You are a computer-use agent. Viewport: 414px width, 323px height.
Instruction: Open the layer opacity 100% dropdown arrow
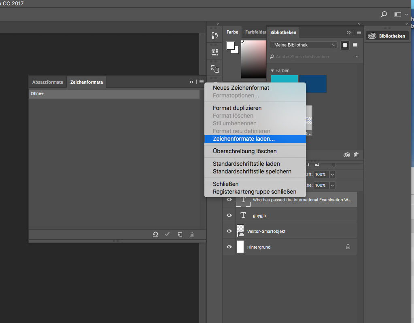tap(333, 174)
